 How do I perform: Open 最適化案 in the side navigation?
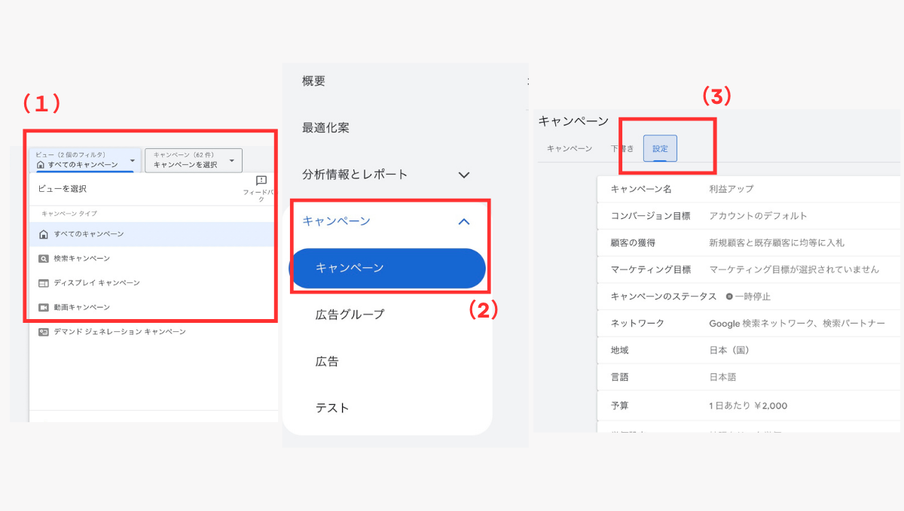[x=325, y=128]
